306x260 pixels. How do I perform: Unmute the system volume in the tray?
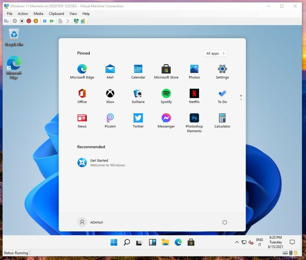(x=250, y=242)
